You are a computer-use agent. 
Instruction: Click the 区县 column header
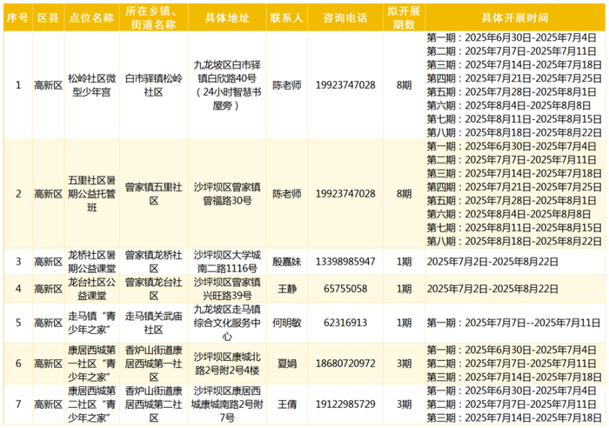point(48,17)
